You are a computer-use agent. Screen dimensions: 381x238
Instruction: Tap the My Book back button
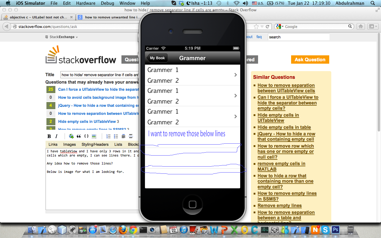click(157, 58)
